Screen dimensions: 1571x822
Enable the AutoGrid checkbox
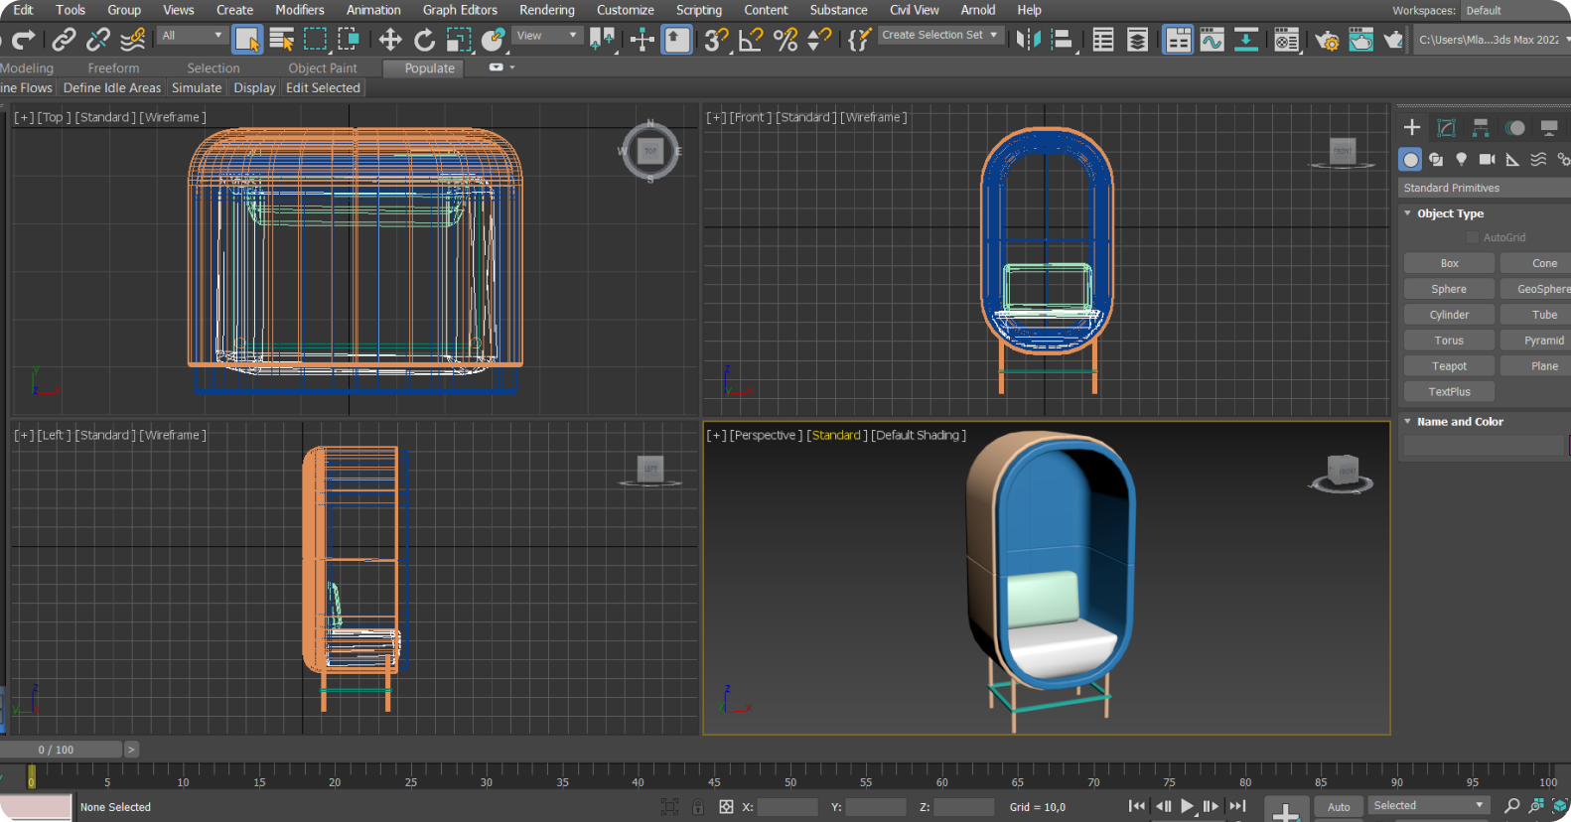tap(1473, 237)
